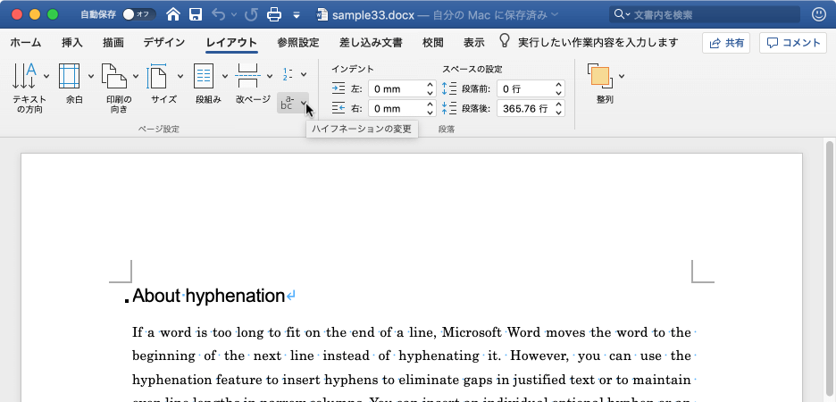
Task: Expand the 印刷の向き dropdown arrow
Action: [x=136, y=76]
